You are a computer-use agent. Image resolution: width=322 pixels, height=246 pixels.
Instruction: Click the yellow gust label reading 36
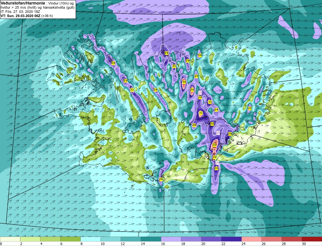(x=184, y=82)
